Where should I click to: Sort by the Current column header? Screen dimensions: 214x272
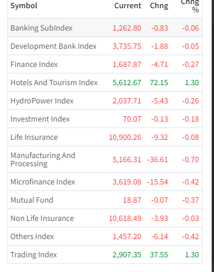coord(128,5)
